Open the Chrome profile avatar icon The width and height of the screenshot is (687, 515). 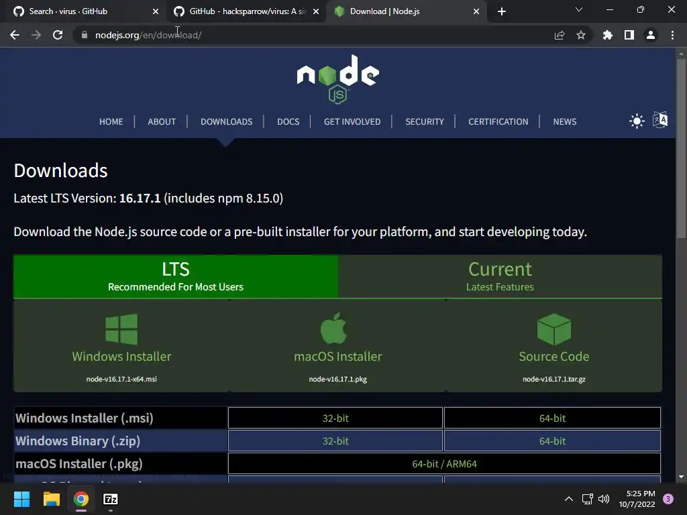651,35
